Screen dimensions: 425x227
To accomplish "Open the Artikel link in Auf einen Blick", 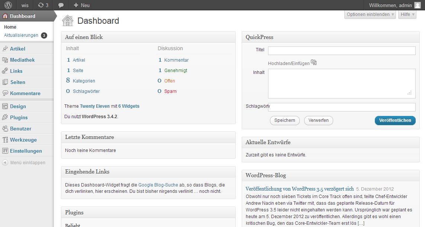I will (79, 60).
